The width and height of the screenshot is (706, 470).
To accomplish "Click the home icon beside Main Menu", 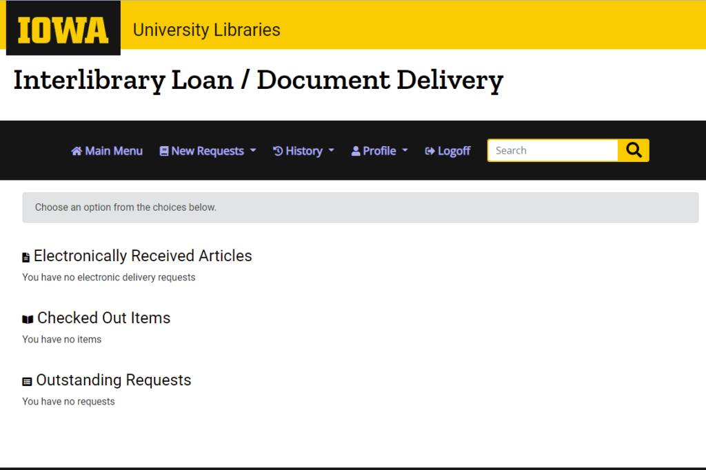I will point(77,151).
